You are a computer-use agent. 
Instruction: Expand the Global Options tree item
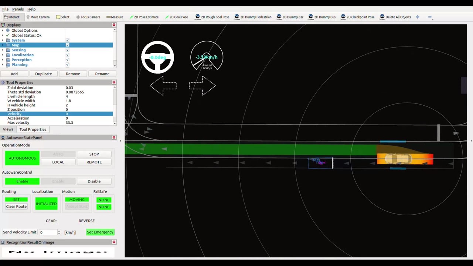(x=3, y=30)
